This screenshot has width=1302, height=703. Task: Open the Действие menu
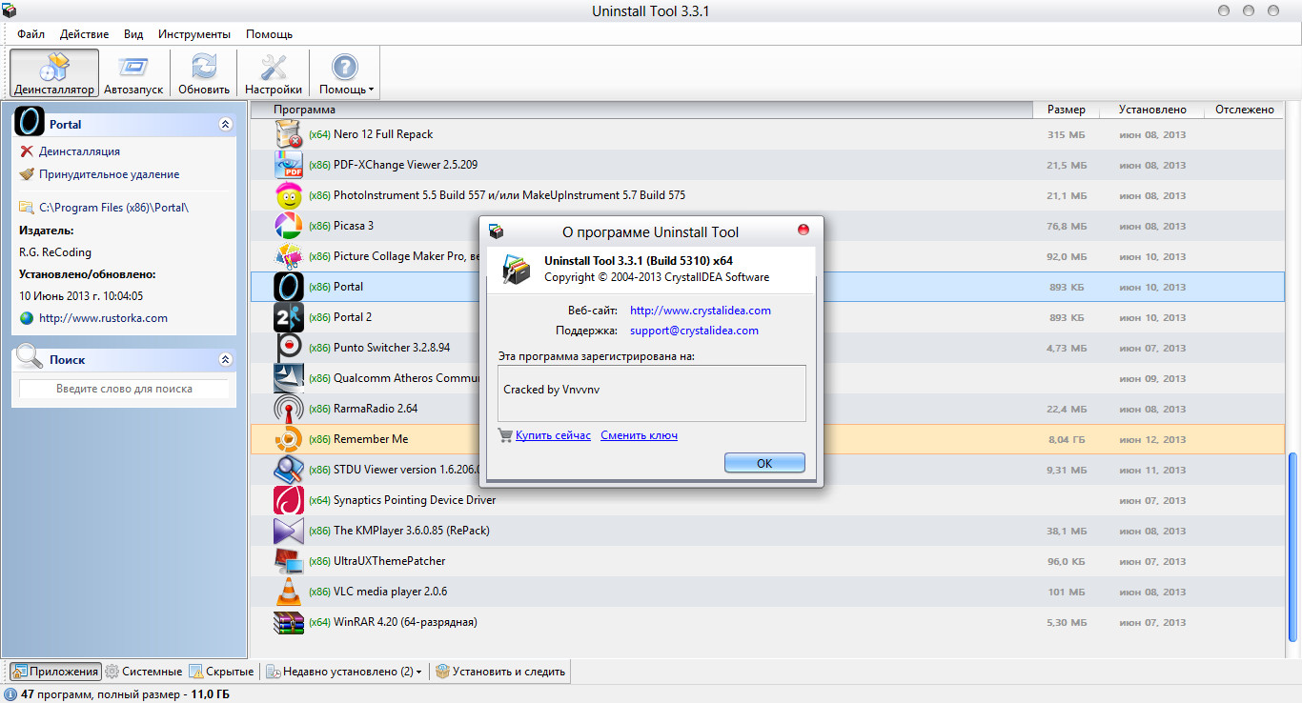tap(84, 34)
